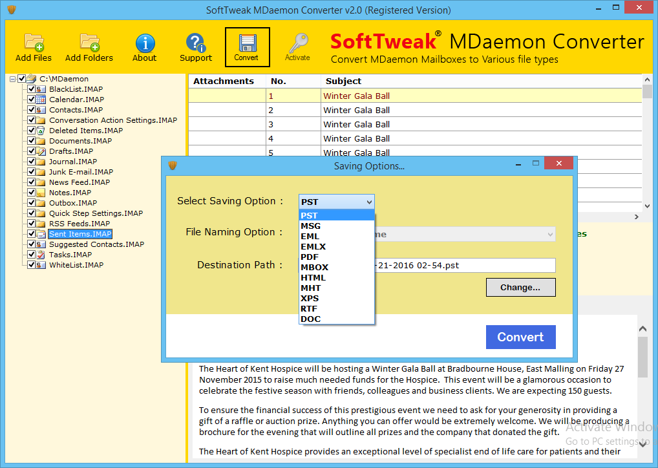Click the email list scroll down arrow
The width and height of the screenshot is (658, 468).
pos(646,206)
